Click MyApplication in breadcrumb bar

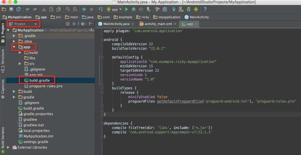(17, 17)
